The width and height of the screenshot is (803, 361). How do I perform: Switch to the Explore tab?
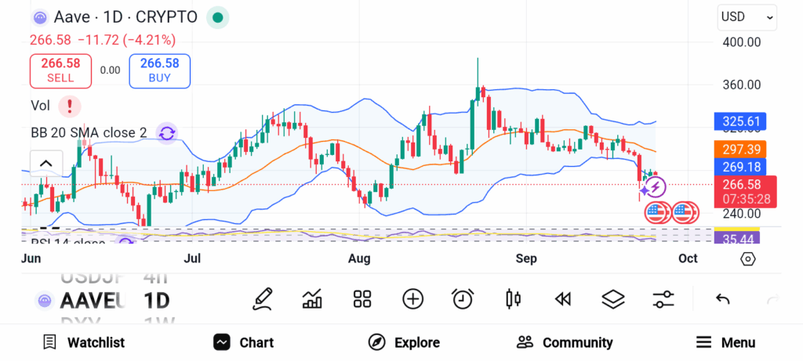(404, 342)
